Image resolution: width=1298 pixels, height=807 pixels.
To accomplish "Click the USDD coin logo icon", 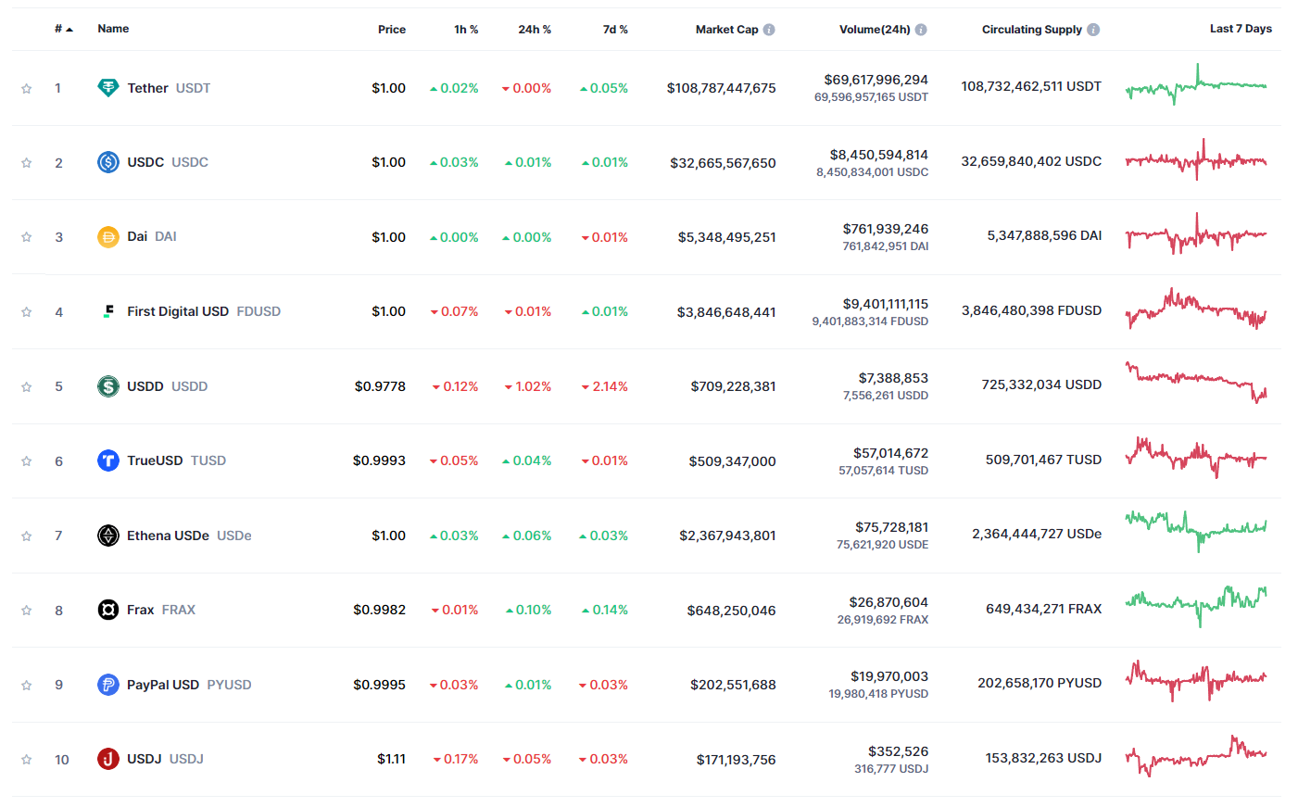I will [108, 386].
